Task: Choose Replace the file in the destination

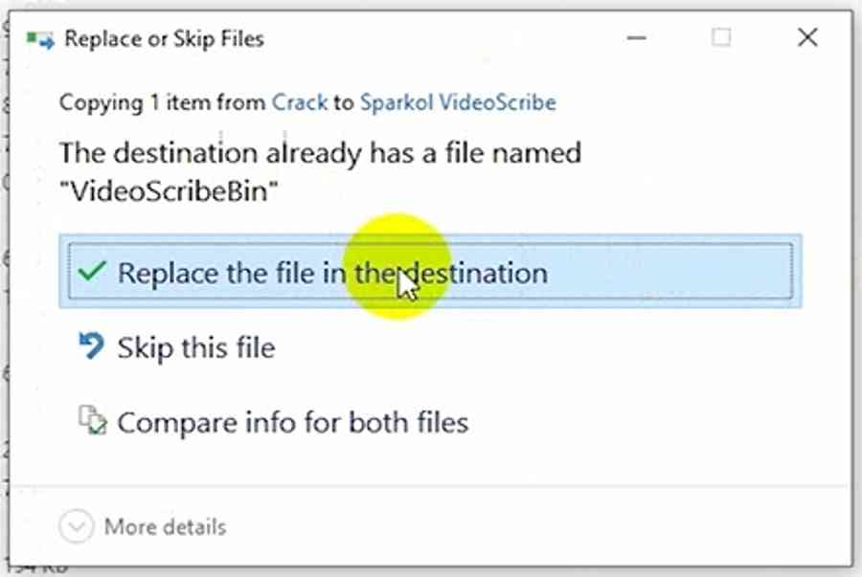Action: (430, 271)
